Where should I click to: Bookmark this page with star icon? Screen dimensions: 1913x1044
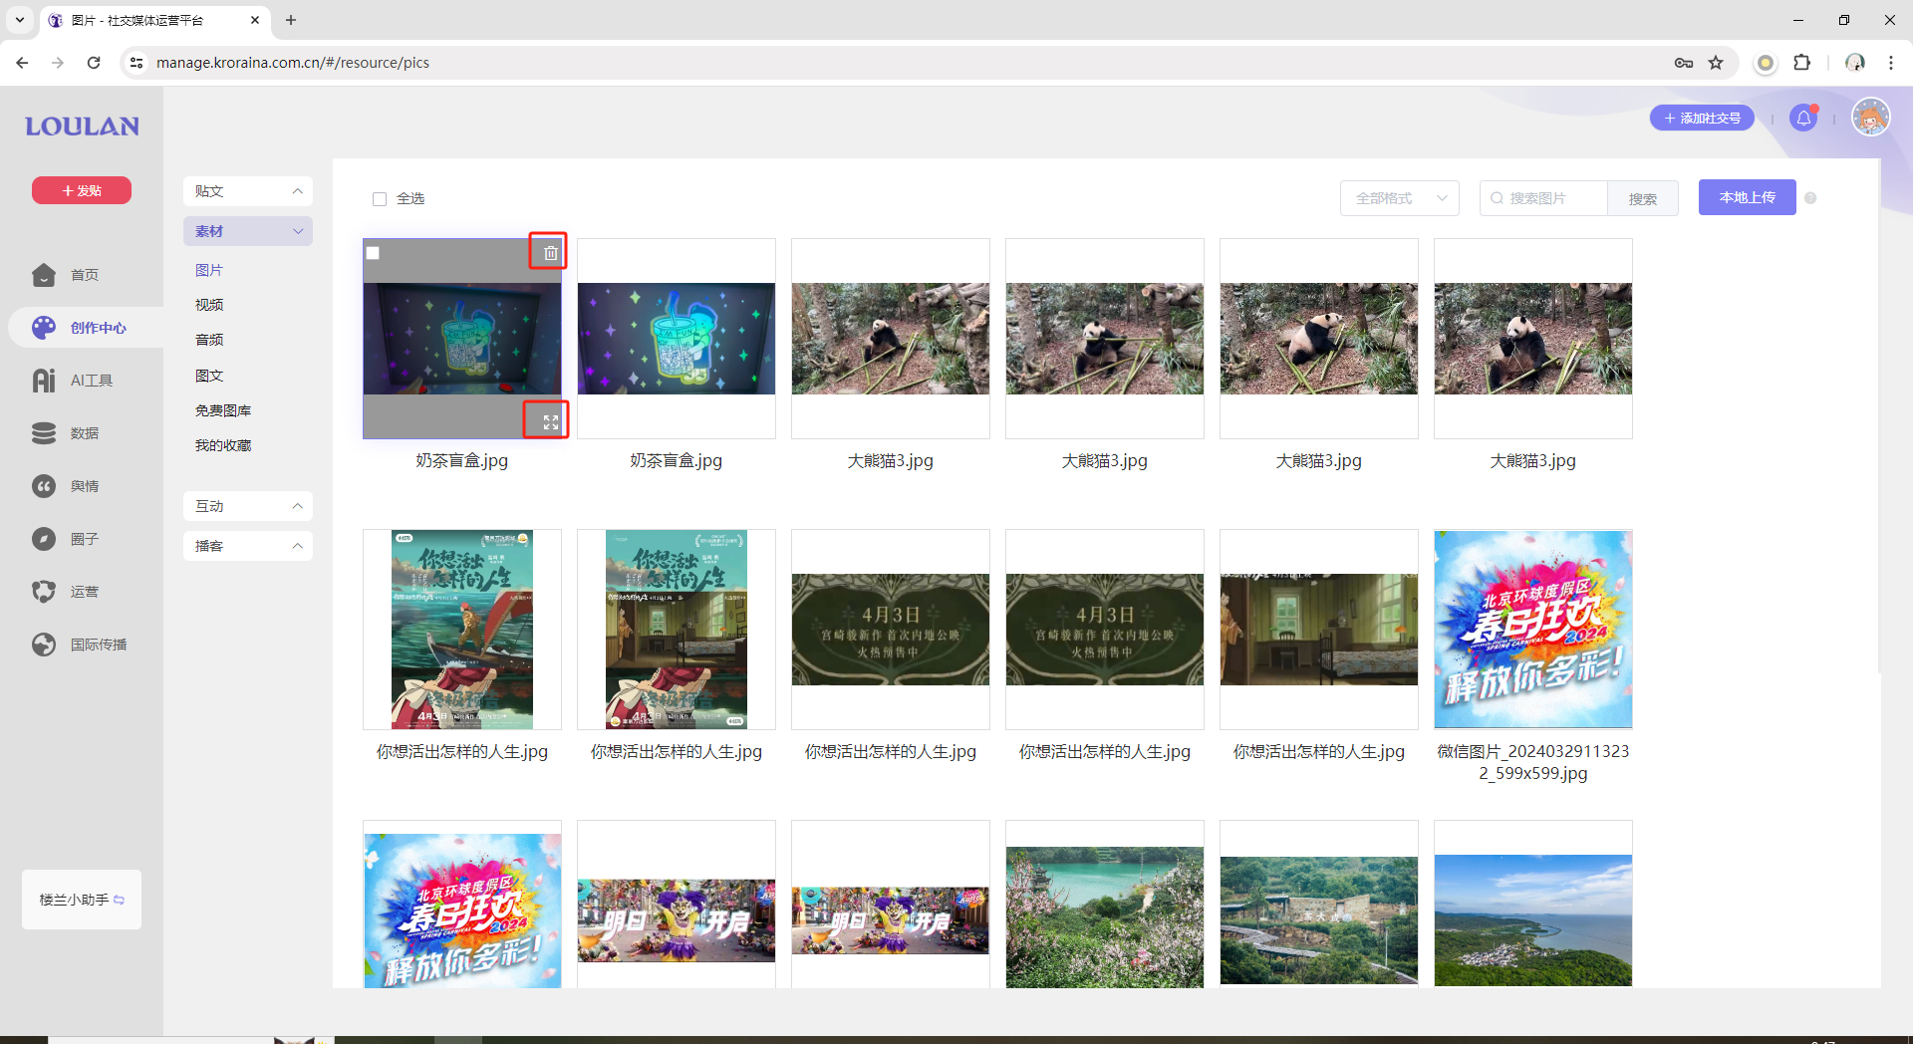click(1716, 63)
